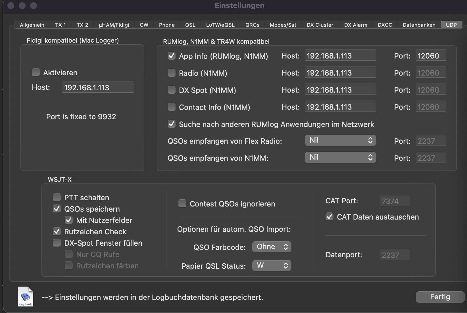This screenshot has height=313, width=467.
Task: Enable DX-Spot Fenster füllen
Action: pyautogui.click(x=57, y=243)
